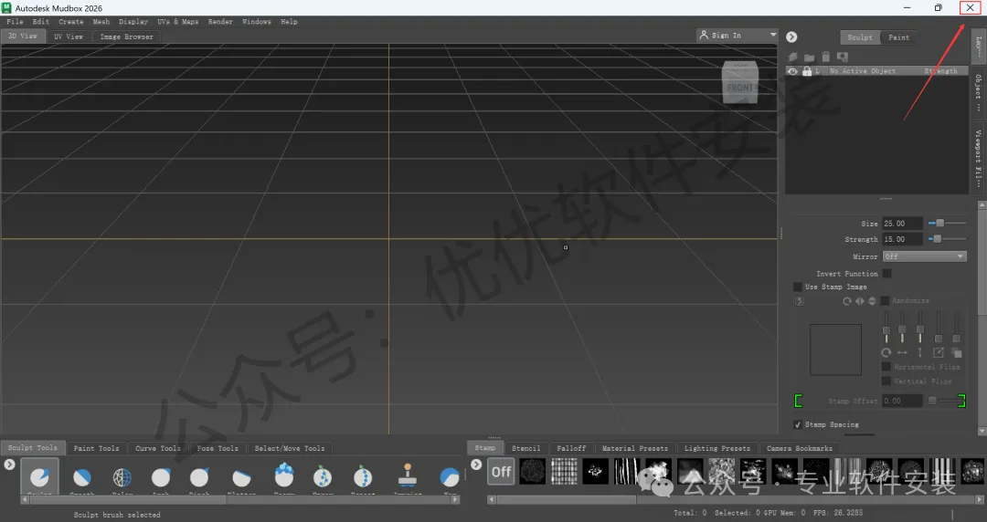Select the Smooth brush tool
987x522 pixels.
(x=81, y=478)
